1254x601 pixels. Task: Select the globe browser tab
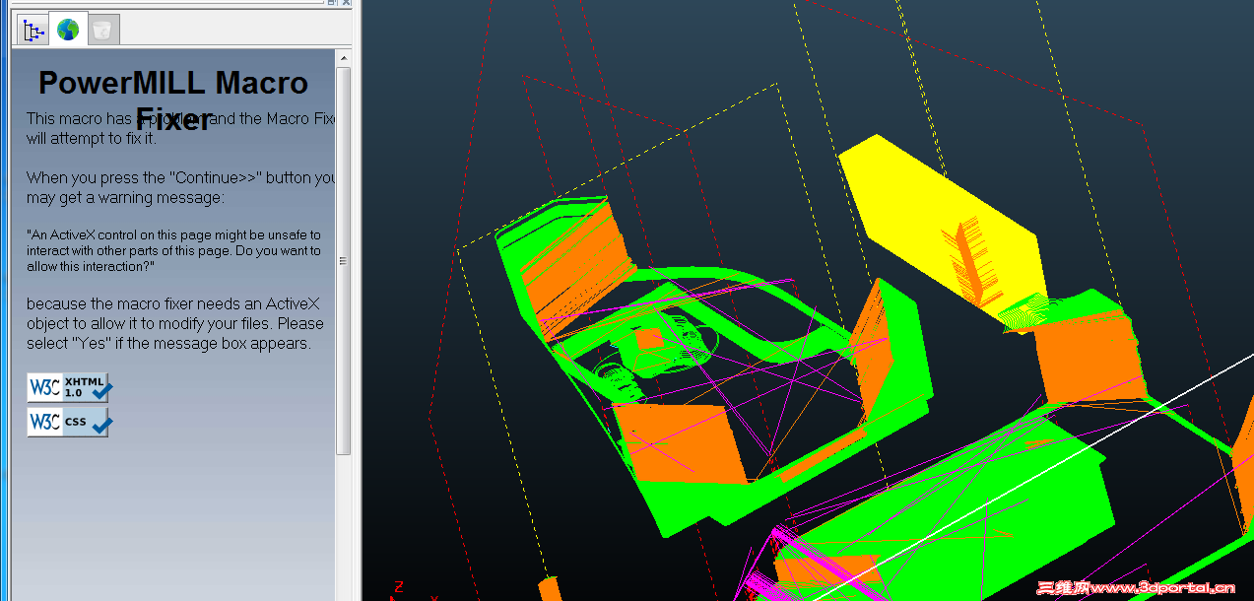tap(68, 30)
